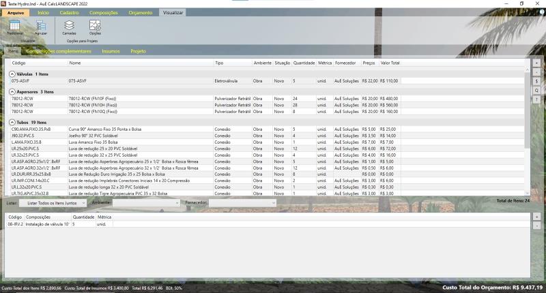Sort by Quantidade column header in items table

click(x=304, y=63)
